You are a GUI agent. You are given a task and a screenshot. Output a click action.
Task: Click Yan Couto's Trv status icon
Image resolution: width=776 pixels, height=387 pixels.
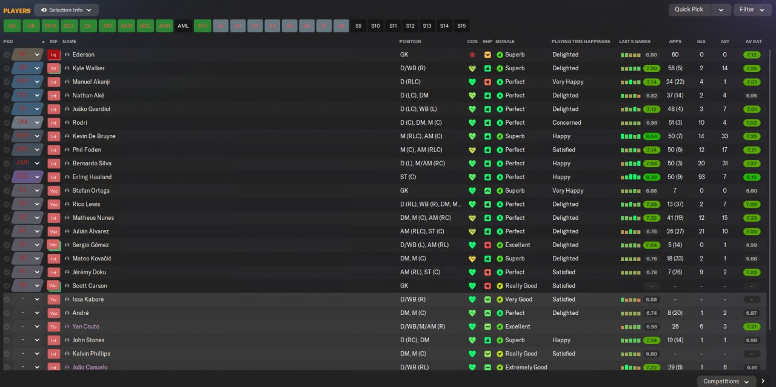point(53,327)
